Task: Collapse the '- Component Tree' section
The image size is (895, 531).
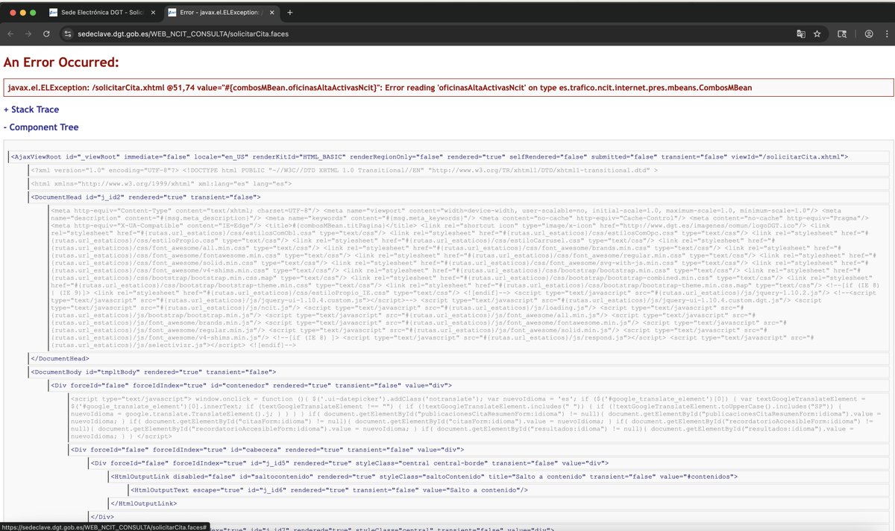Action: (41, 127)
